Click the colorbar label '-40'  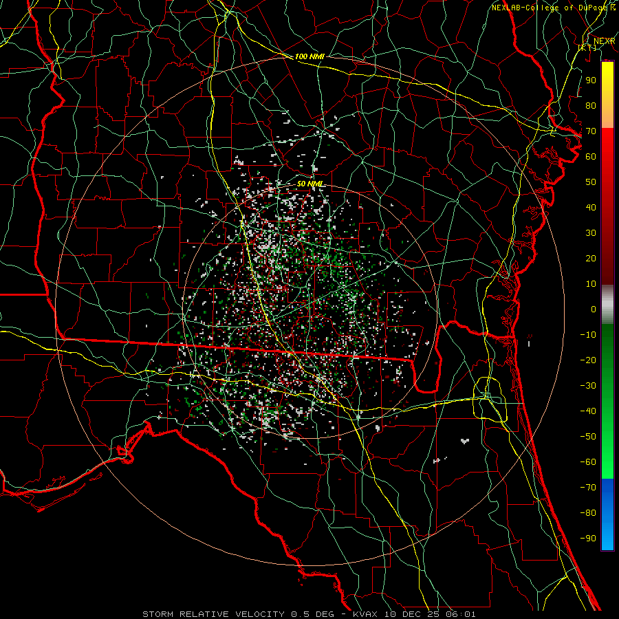[x=588, y=411]
